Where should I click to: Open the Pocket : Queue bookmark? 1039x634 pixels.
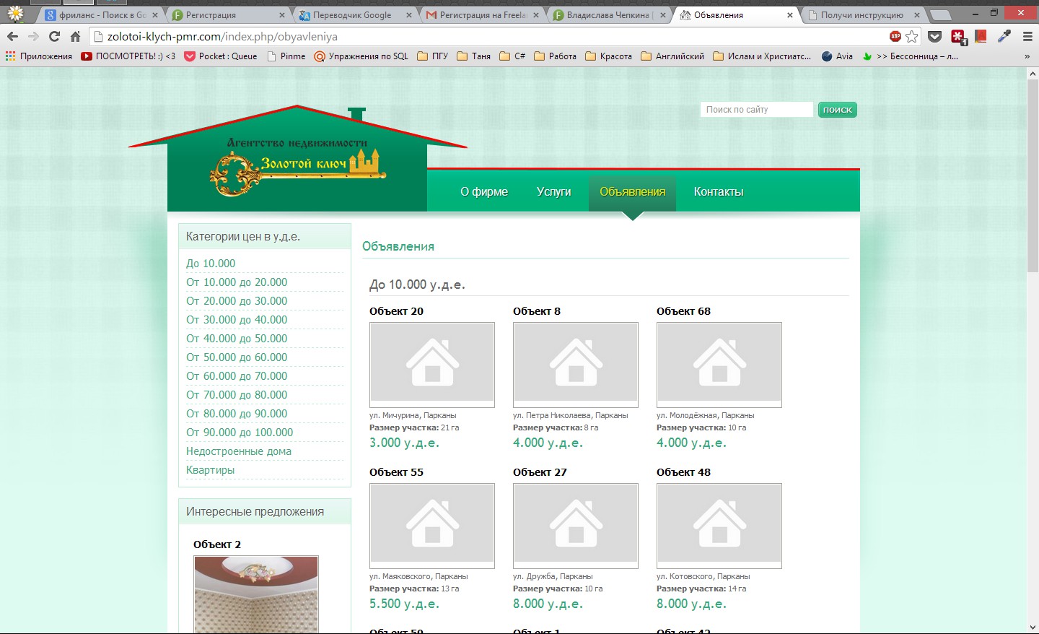click(221, 56)
